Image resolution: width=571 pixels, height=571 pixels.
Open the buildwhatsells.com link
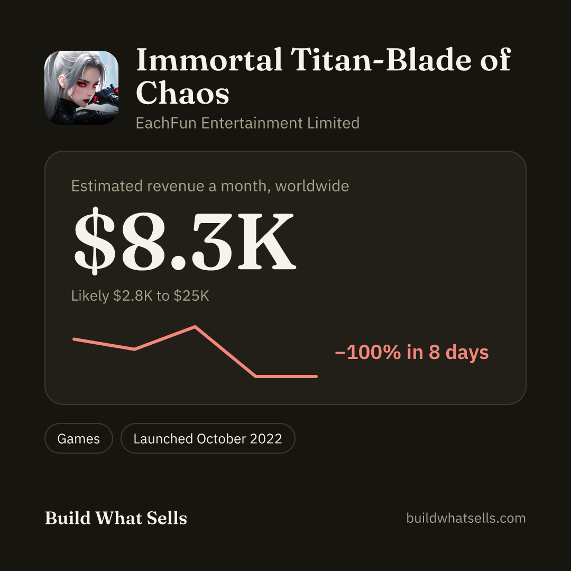(x=466, y=518)
